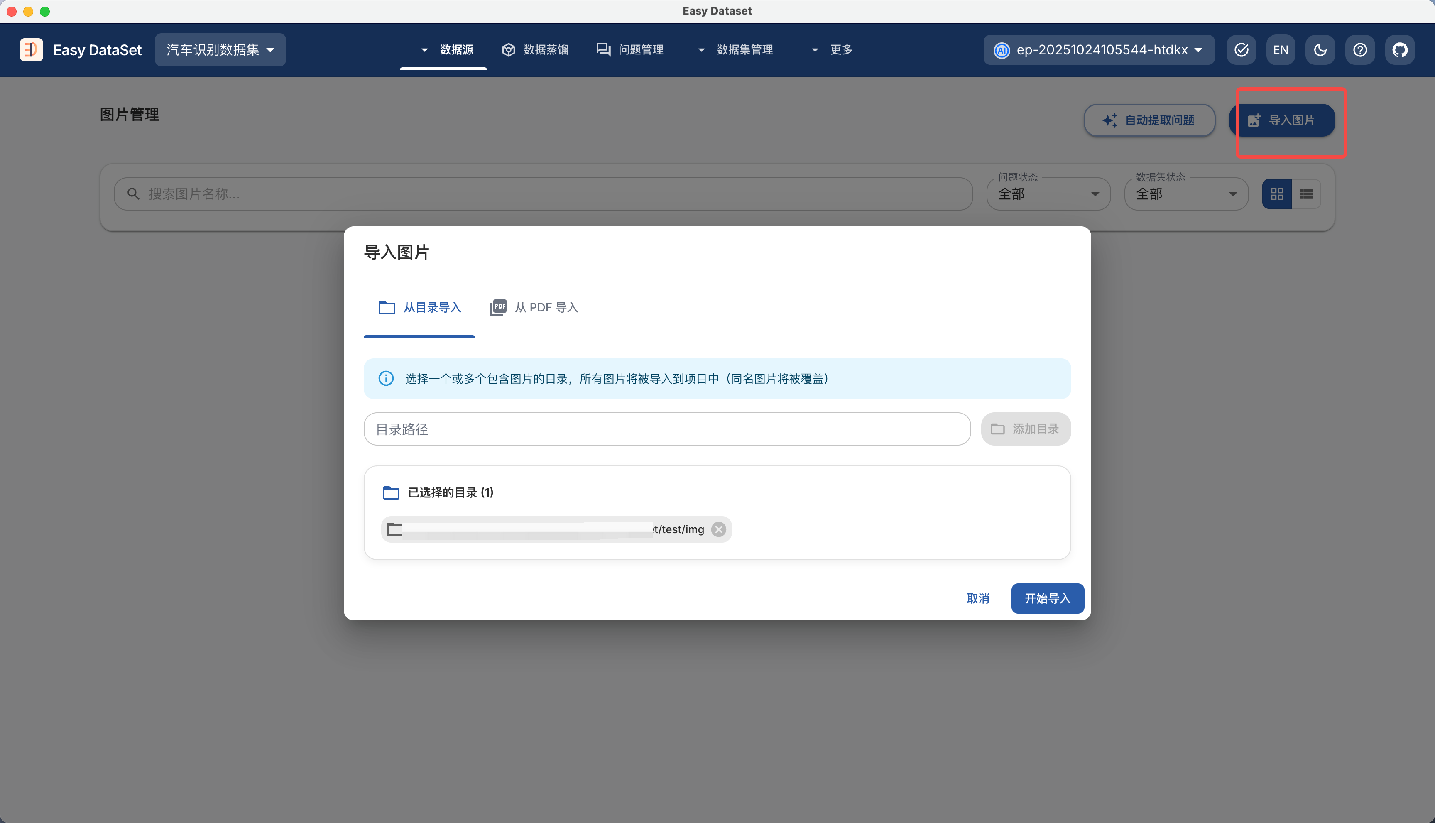Remove selected test/img directory chip
The image size is (1435, 823).
tap(718, 529)
